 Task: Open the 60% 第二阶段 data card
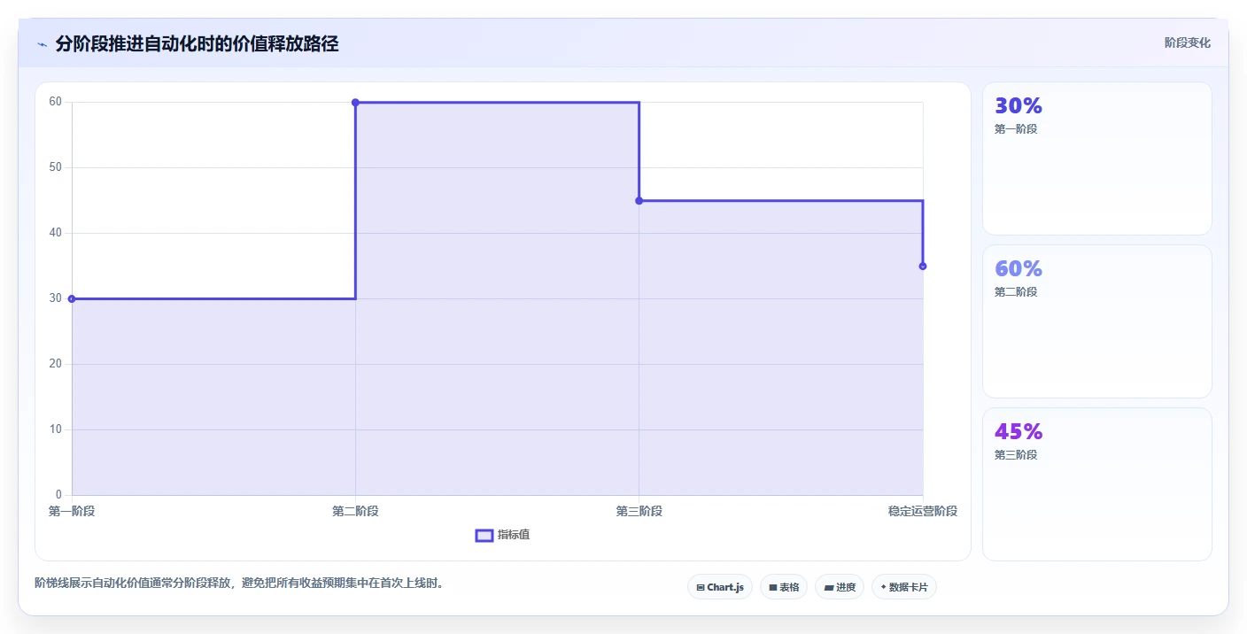coord(1097,321)
